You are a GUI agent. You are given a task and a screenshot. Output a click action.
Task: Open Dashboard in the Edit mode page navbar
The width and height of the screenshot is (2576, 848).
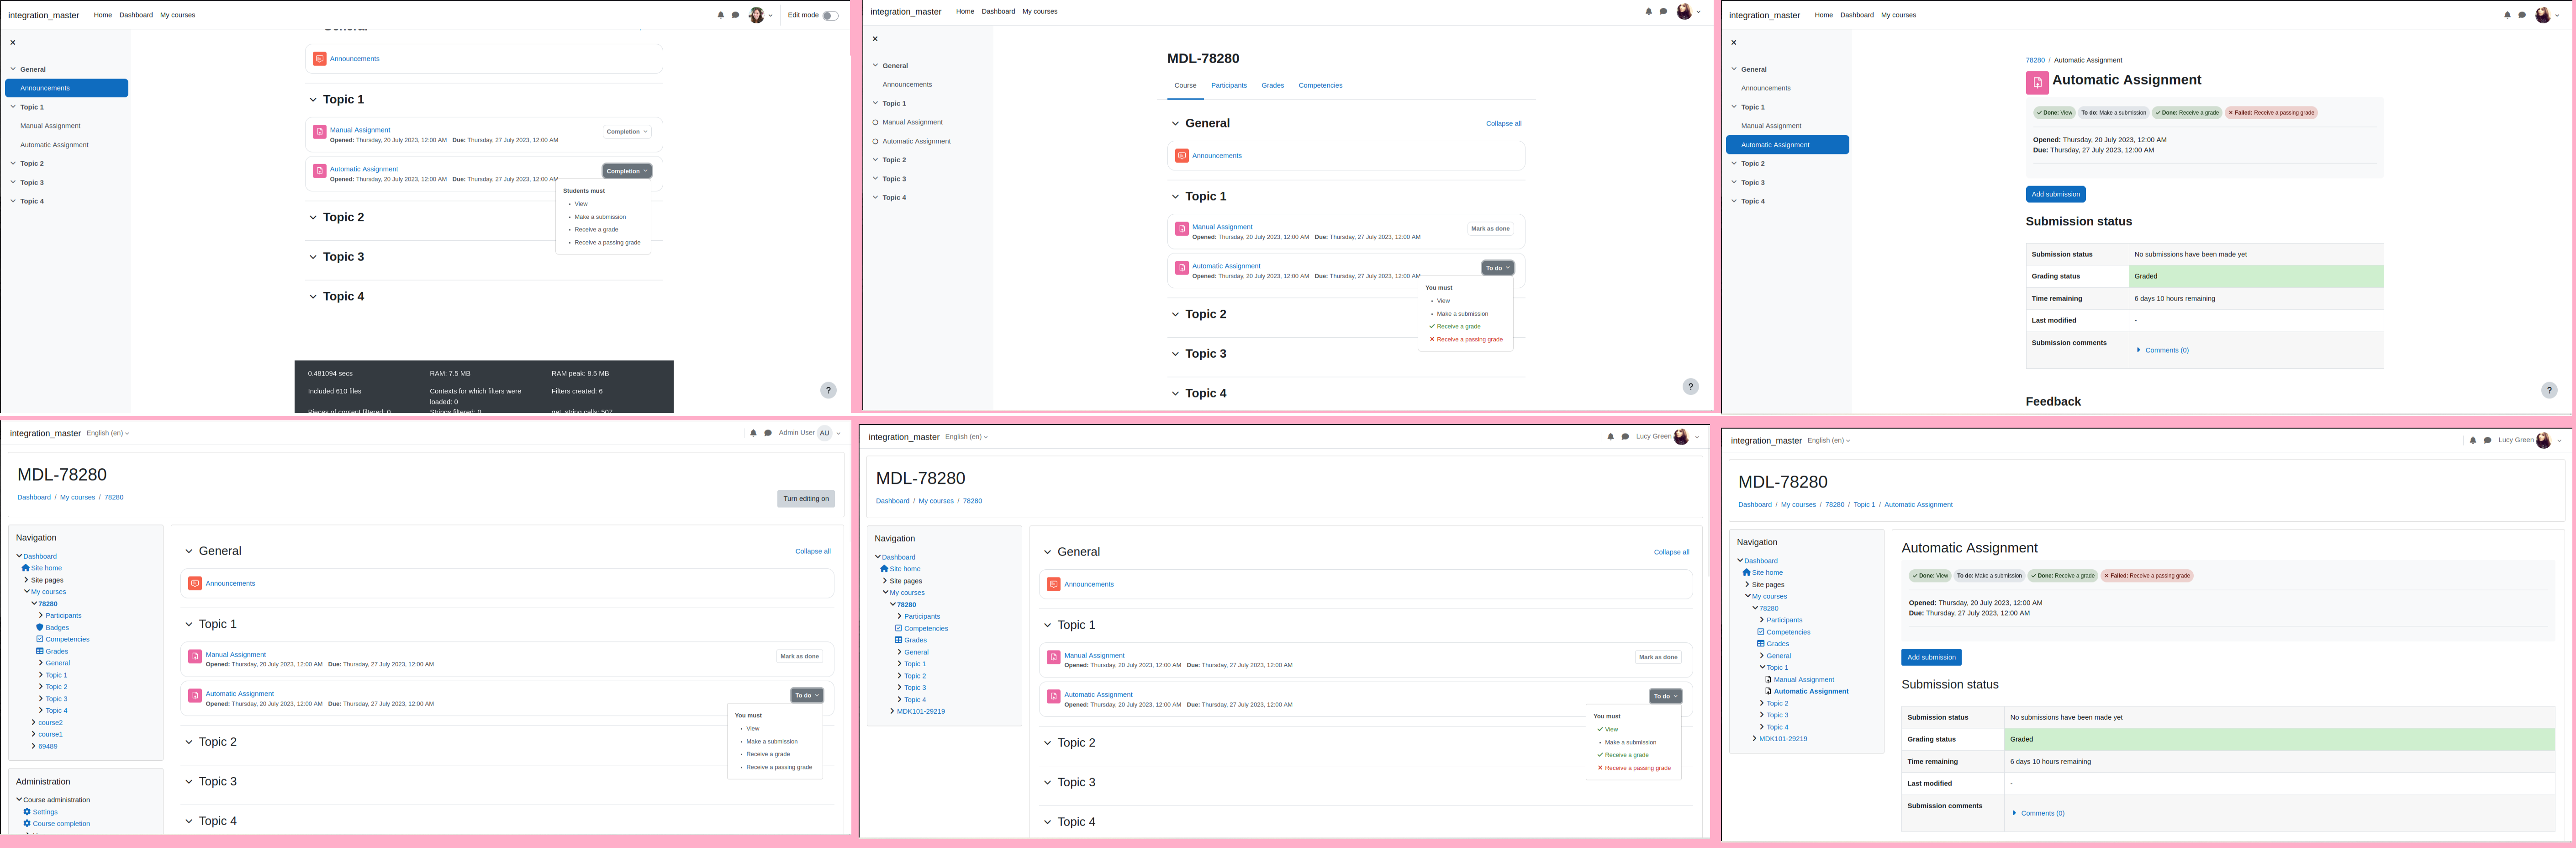point(136,15)
